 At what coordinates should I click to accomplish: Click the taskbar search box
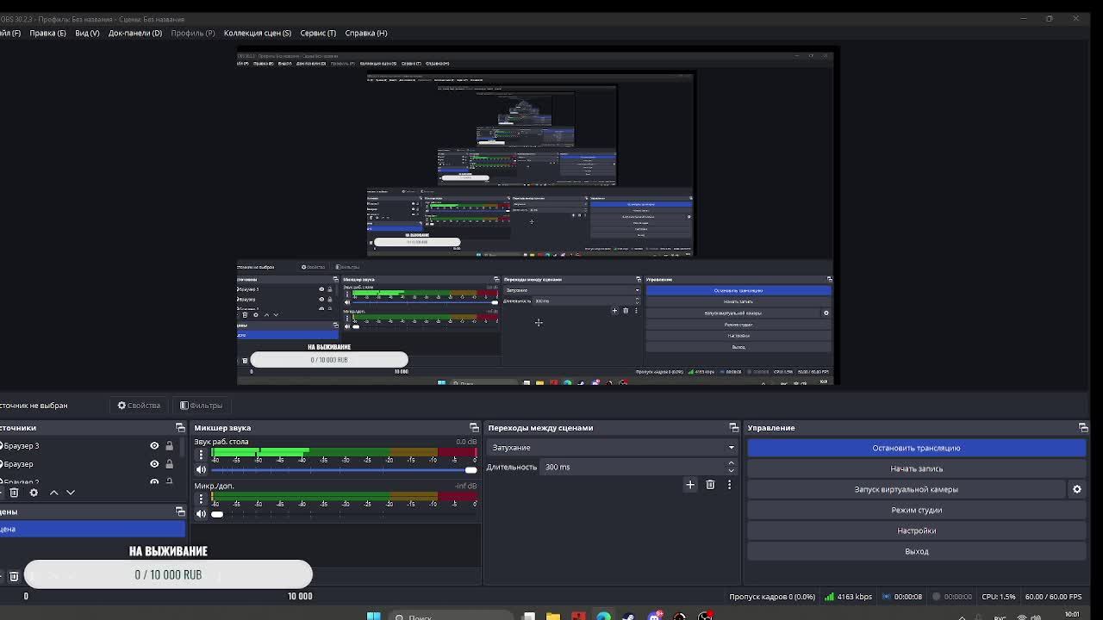click(x=450, y=616)
